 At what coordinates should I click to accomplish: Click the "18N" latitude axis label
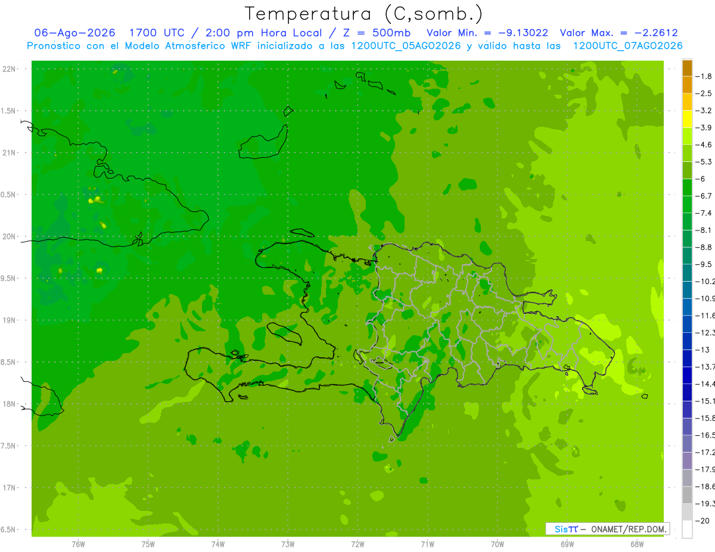coord(10,404)
